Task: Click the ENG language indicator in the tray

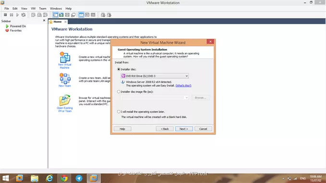Action: pyautogui.click(x=303, y=178)
